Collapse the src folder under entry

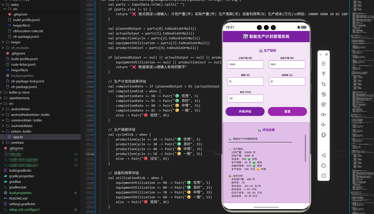[x=5, y=9]
